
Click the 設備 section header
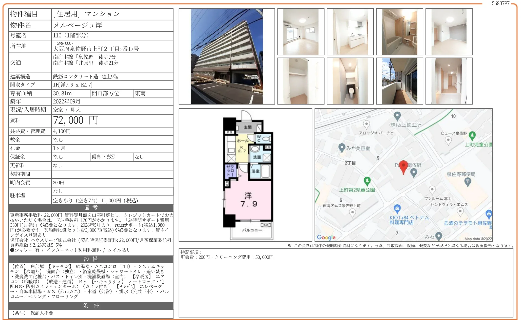[x=91, y=259]
